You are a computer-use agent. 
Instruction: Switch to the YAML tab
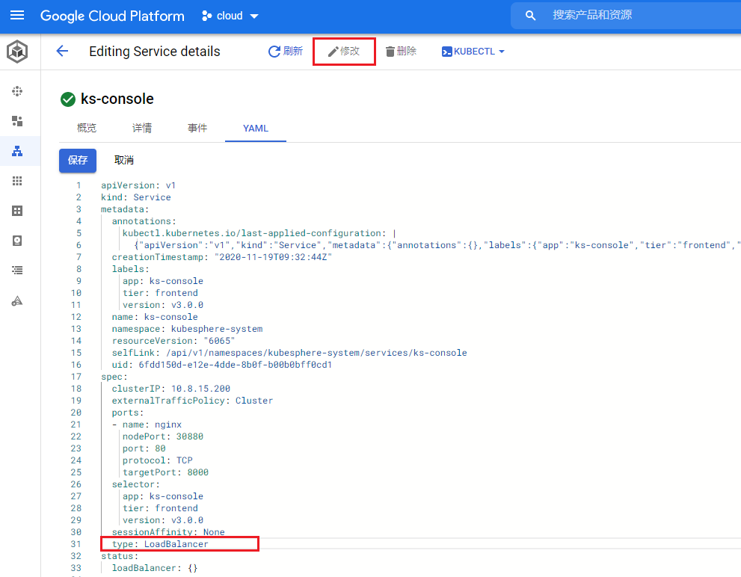[x=256, y=128]
